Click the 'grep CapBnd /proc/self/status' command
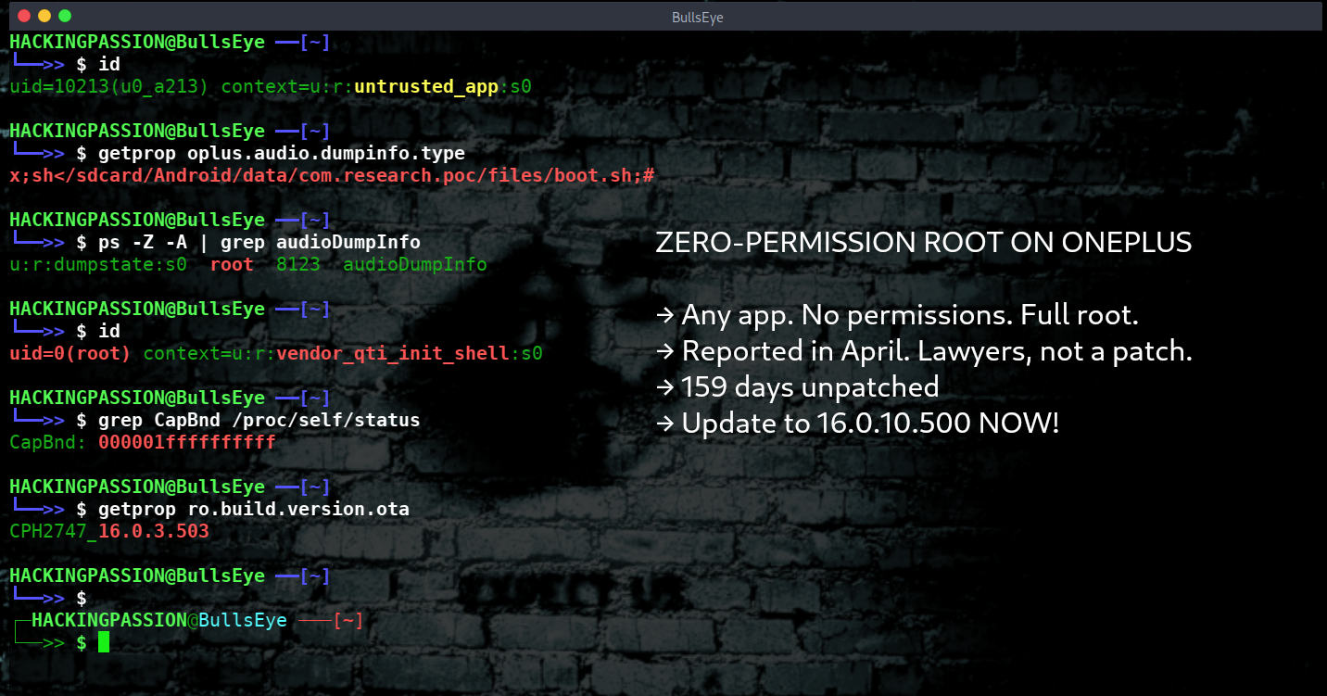Image resolution: width=1327 pixels, height=696 pixels. point(259,420)
